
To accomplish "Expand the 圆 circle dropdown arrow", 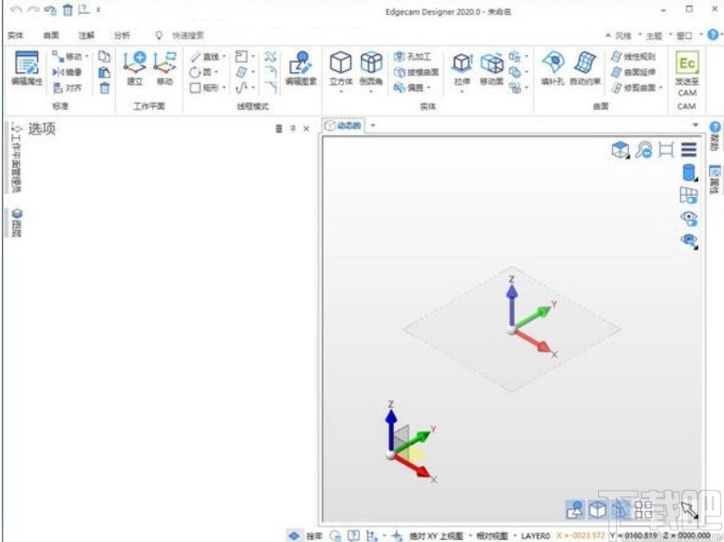I will click(216, 72).
